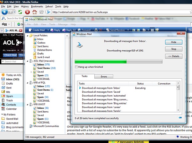
Task: Click Firefox Back arrow button
Action: tap(4, 12)
